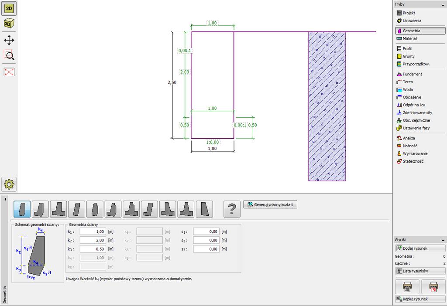Open Projekt mode
The height and width of the screenshot is (306, 447).
pyautogui.click(x=420, y=13)
